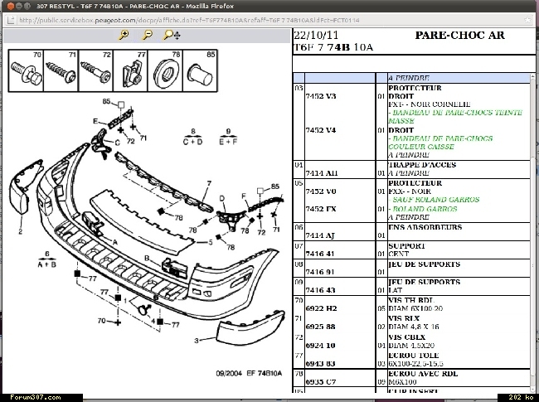Click the C + D group label 8
This screenshot has width=539, height=402.
tap(192, 137)
